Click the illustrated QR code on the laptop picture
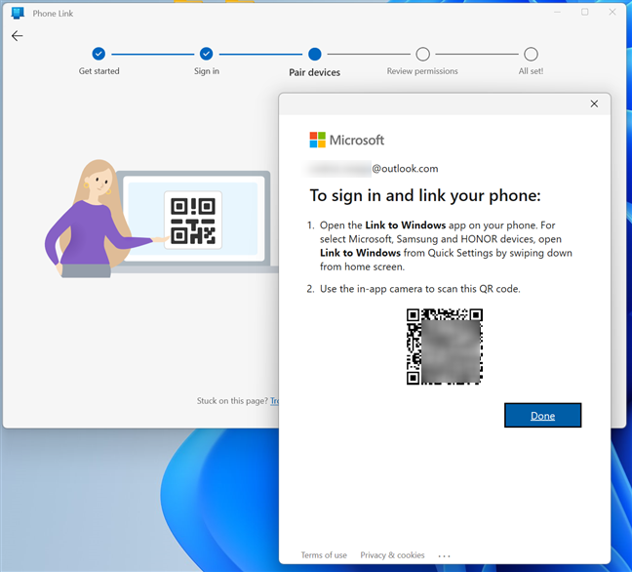Viewport: 632px width, 572px height. click(193, 221)
